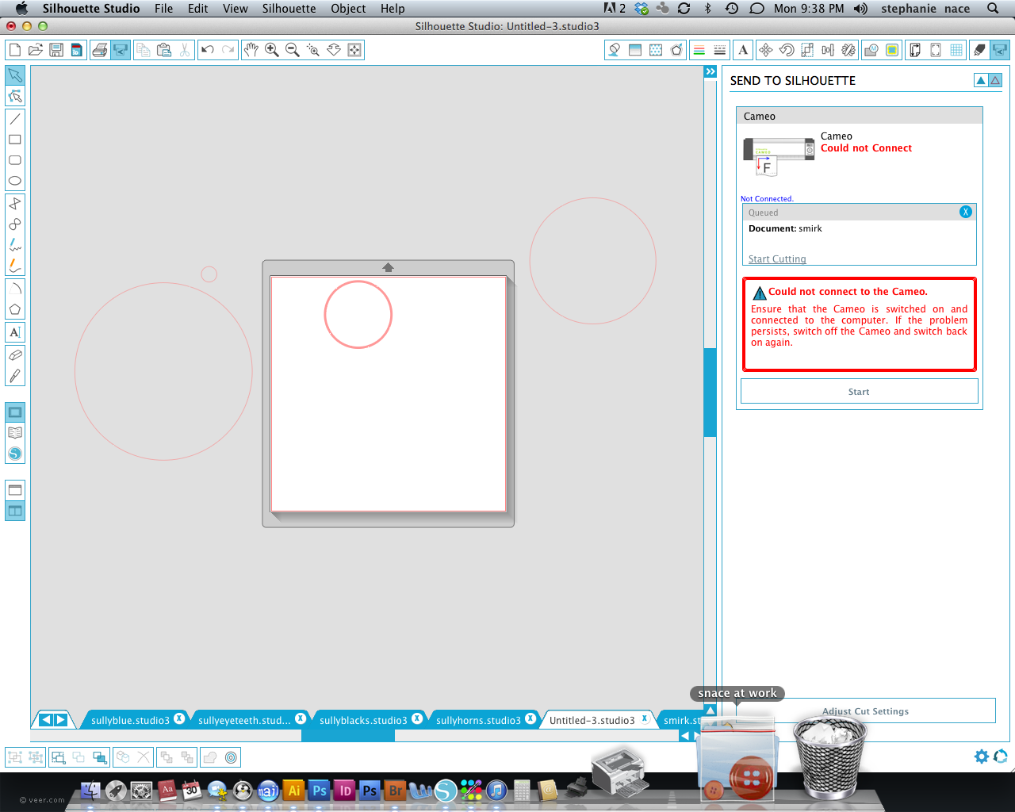Screen dimensions: 1015x812
Task: Open the Trace window
Action: (x=892, y=50)
